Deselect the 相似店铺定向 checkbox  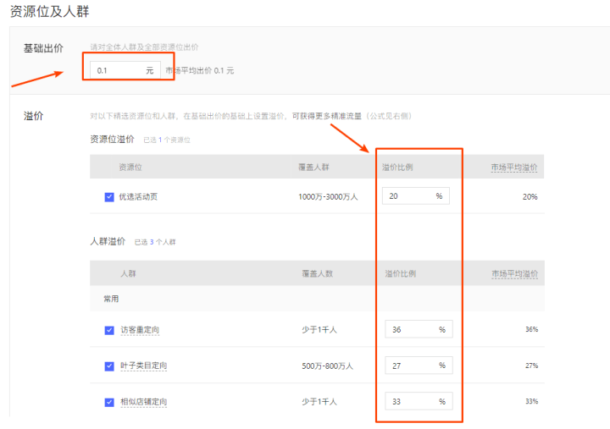click(109, 402)
